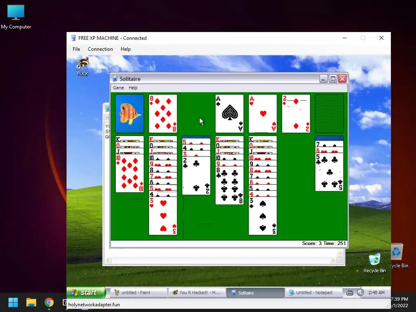Close the Solitaire window
This screenshot has height=312, width=416.
click(x=342, y=79)
